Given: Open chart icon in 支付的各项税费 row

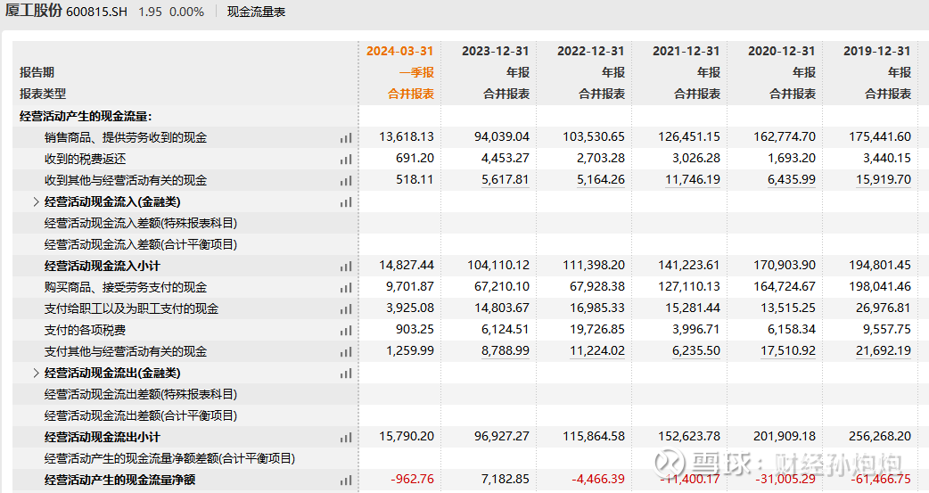Looking at the screenshot, I should (345, 331).
